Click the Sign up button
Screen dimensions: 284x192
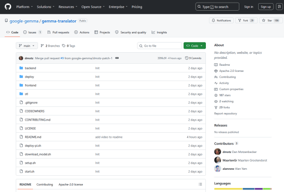pyautogui.click(x=266, y=7)
